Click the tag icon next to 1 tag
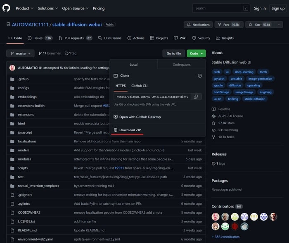 pyautogui.click(x=66, y=53)
